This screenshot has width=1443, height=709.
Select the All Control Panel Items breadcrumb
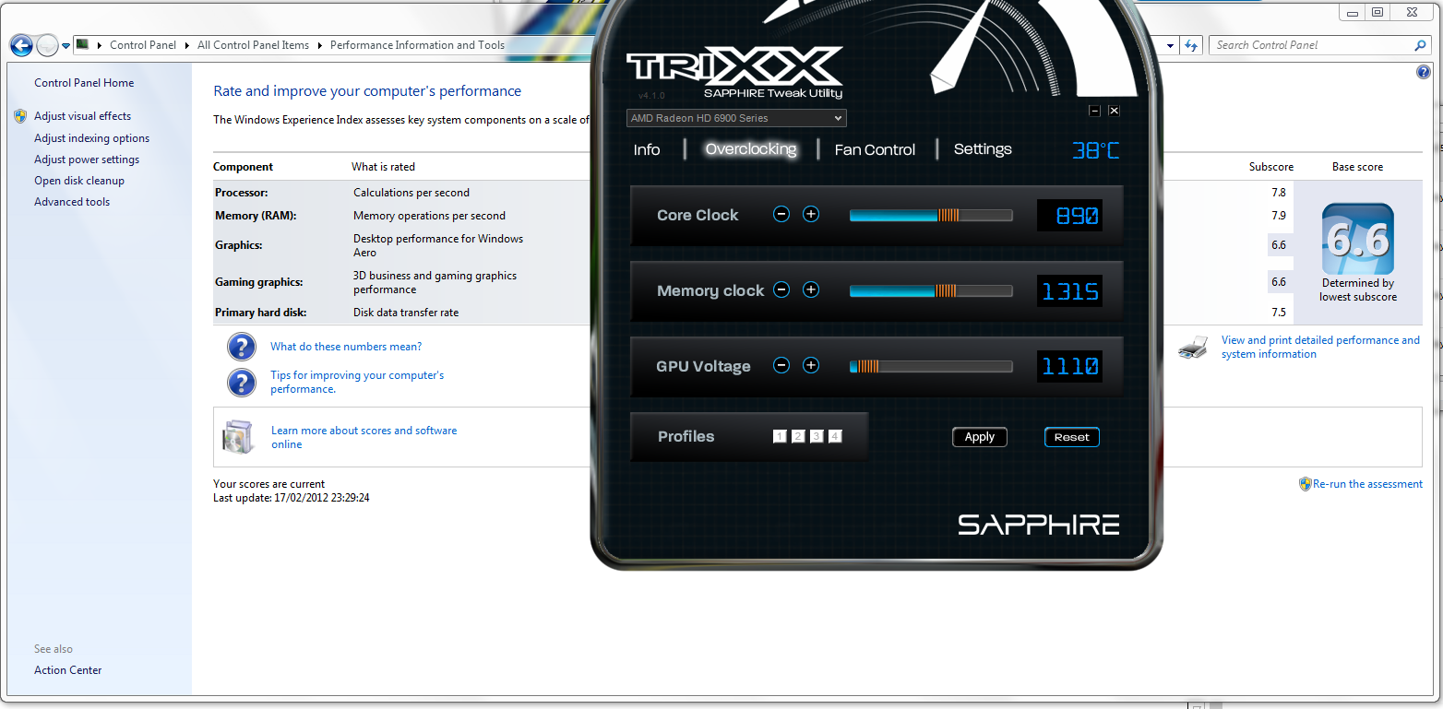point(253,45)
